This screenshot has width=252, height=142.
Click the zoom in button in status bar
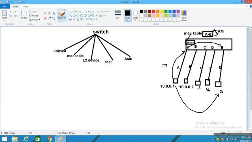pos(250,133)
